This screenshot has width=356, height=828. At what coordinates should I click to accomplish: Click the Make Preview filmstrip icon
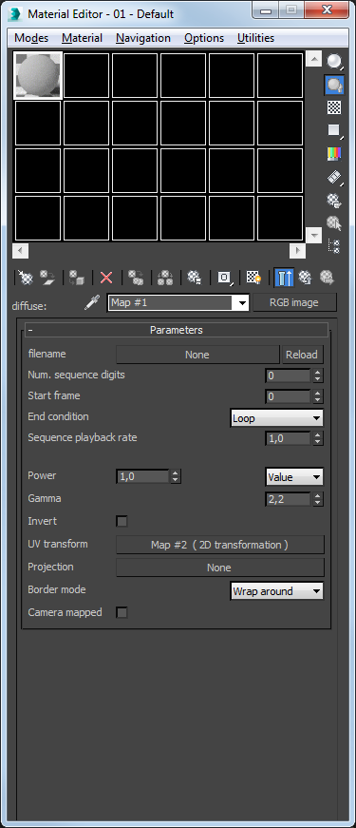click(x=334, y=177)
